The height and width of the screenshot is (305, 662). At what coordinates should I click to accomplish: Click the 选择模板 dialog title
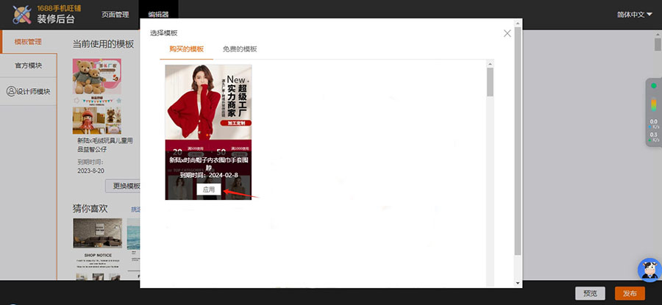(164, 33)
